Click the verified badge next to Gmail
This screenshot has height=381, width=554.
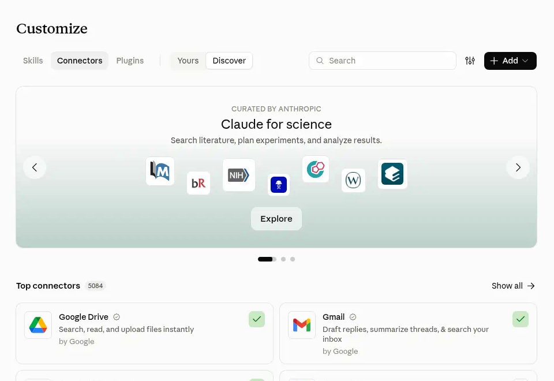pyautogui.click(x=353, y=317)
